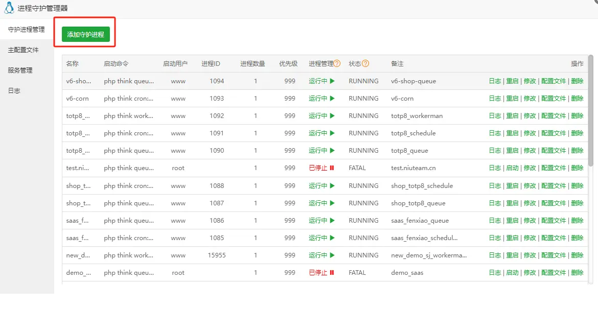Toggle running status of v6-shop-queue process
The height and width of the screenshot is (331, 598).
(321, 81)
